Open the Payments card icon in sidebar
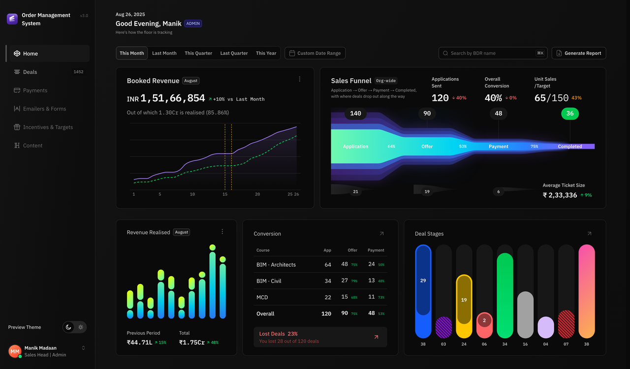630x369 pixels. [x=17, y=91]
